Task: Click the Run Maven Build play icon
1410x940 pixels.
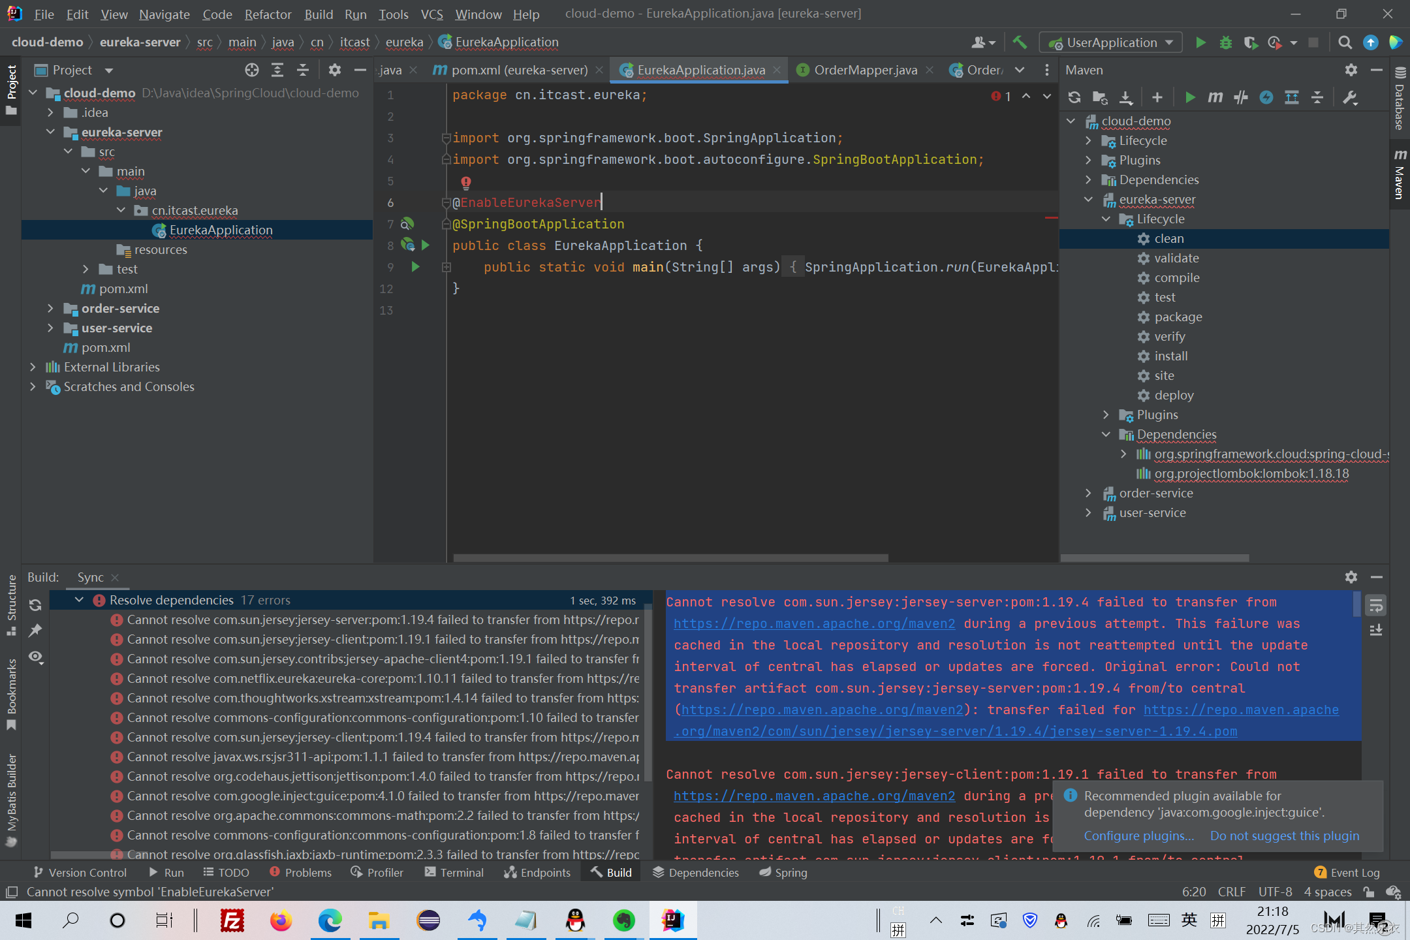Action: [x=1189, y=97]
